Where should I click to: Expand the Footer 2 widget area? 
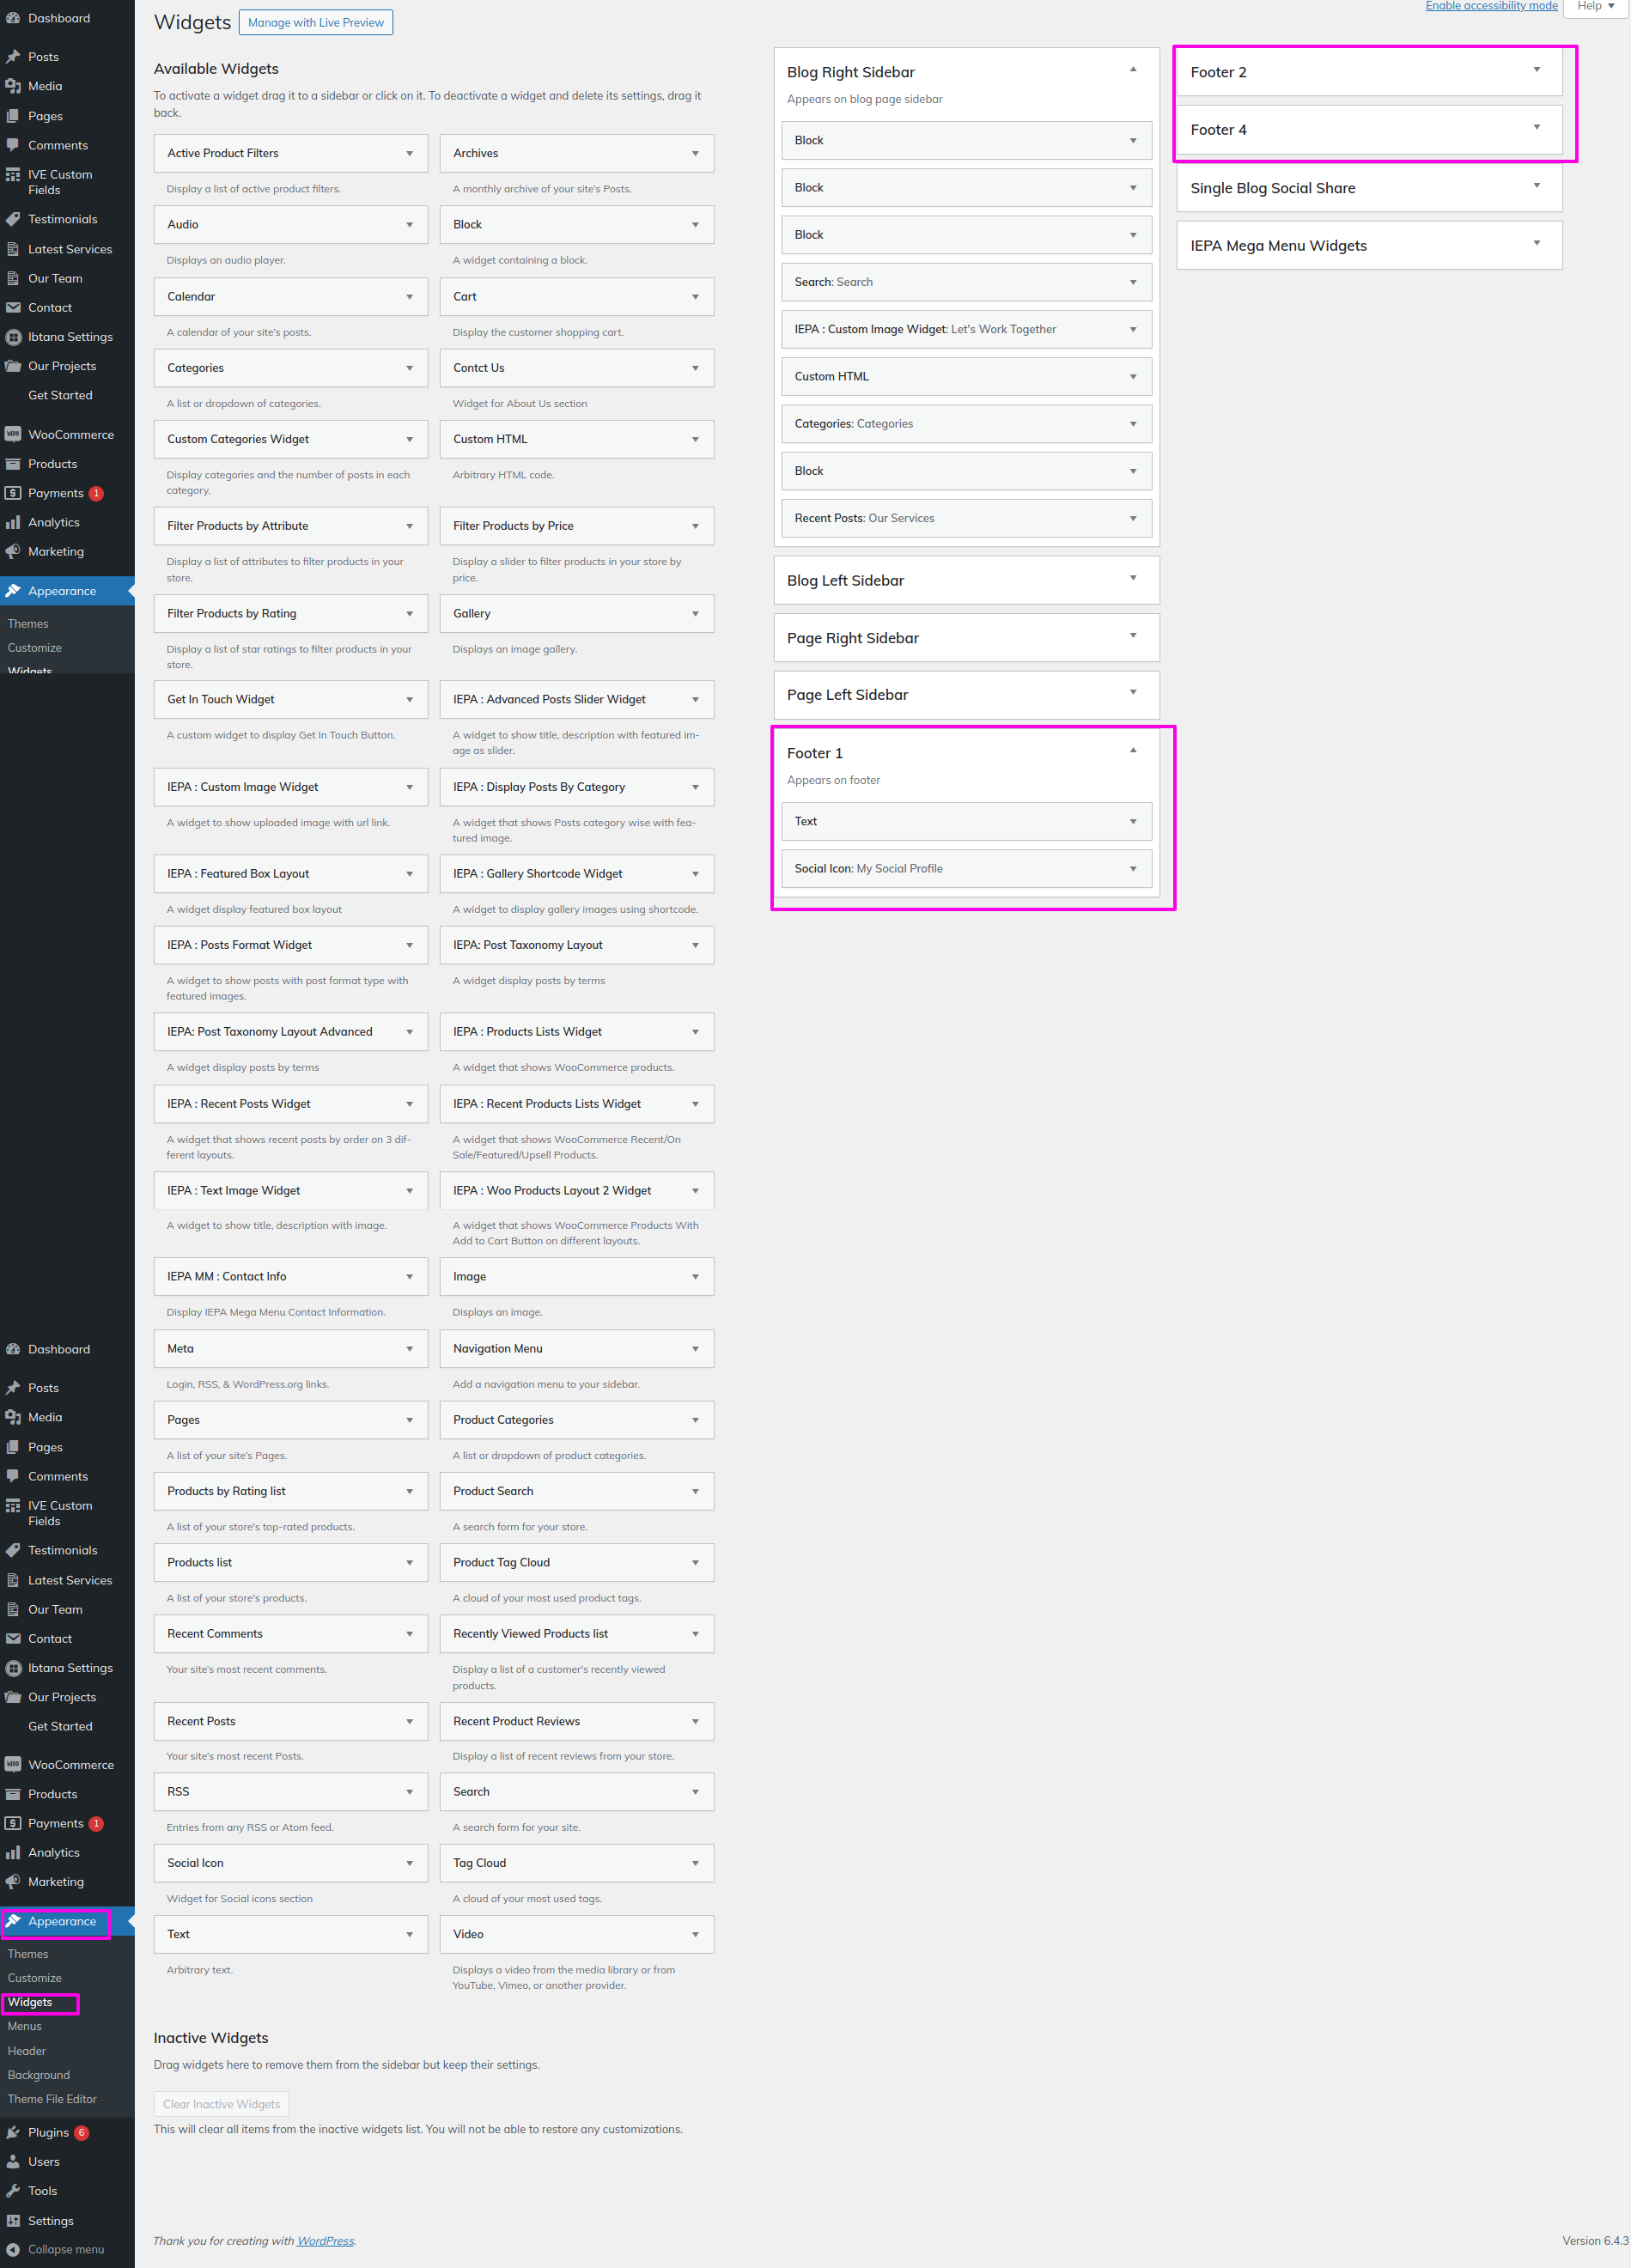[x=1536, y=70]
